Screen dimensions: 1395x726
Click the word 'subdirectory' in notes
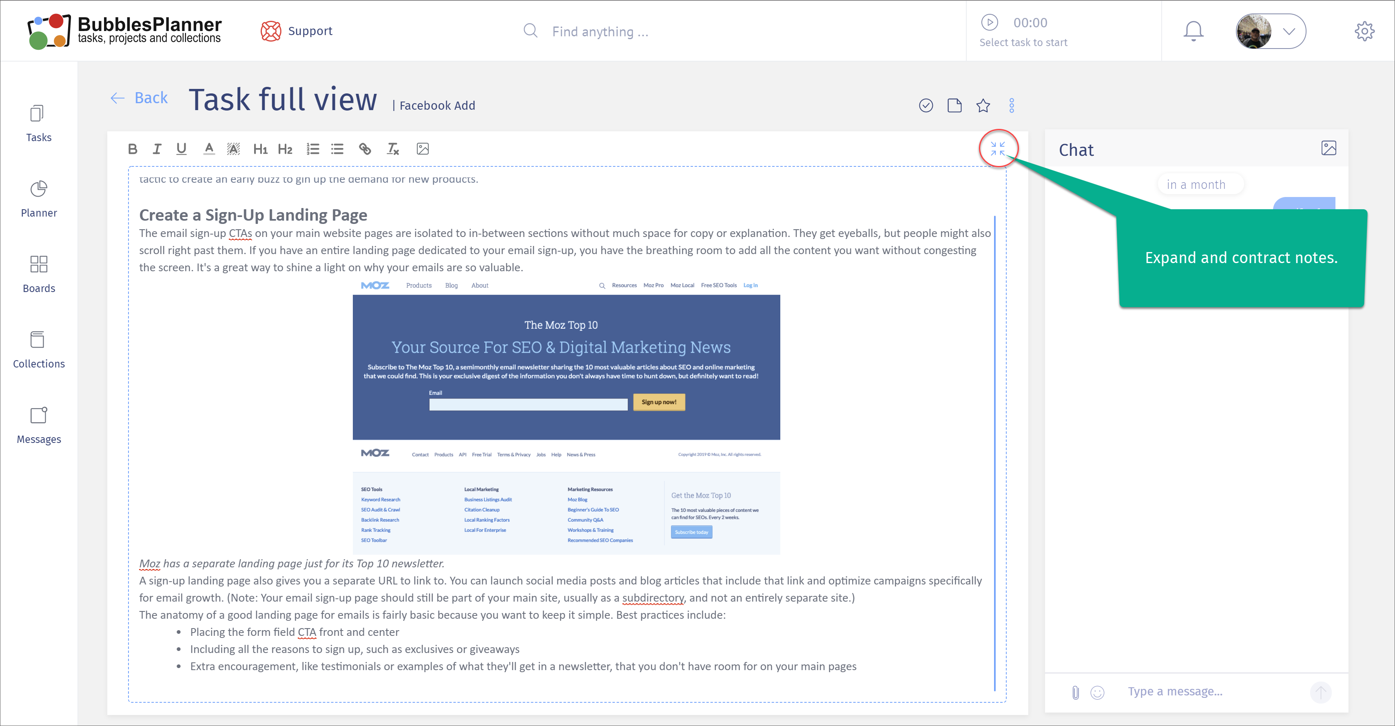[x=653, y=598]
